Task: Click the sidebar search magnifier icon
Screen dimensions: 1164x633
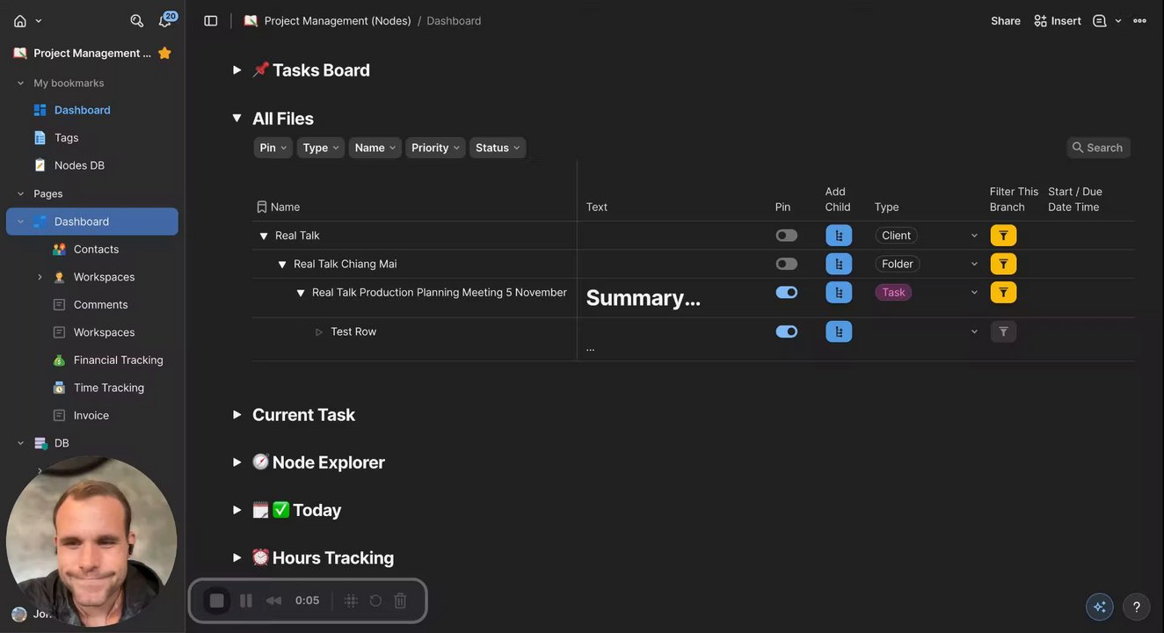Action: pyautogui.click(x=136, y=20)
